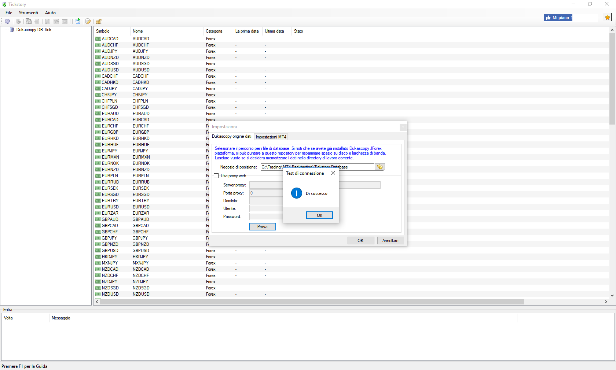Click the scroll down arrow of the symbol list
This screenshot has height=370, width=616.
tap(612, 296)
